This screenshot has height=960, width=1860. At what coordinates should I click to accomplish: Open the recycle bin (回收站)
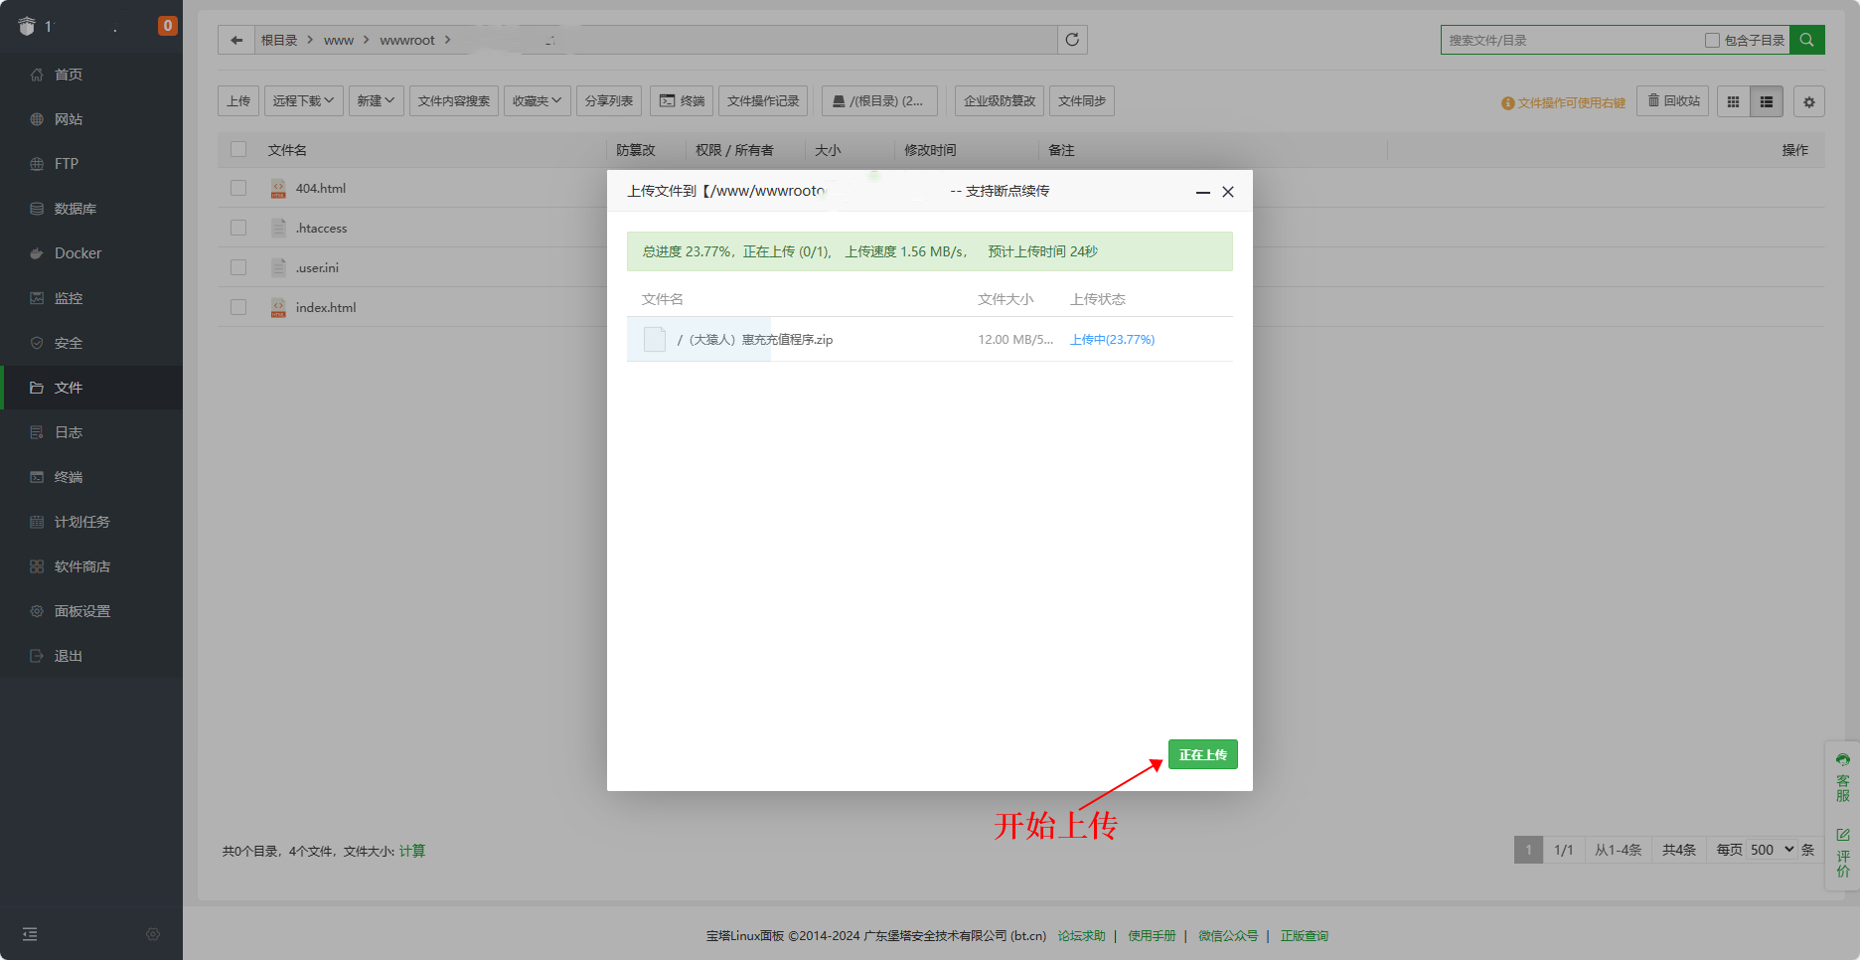click(1673, 101)
